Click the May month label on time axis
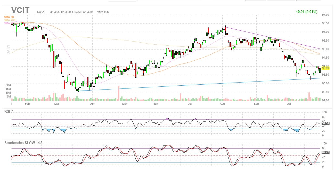Screen dimensions: 335x170 point(125,104)
